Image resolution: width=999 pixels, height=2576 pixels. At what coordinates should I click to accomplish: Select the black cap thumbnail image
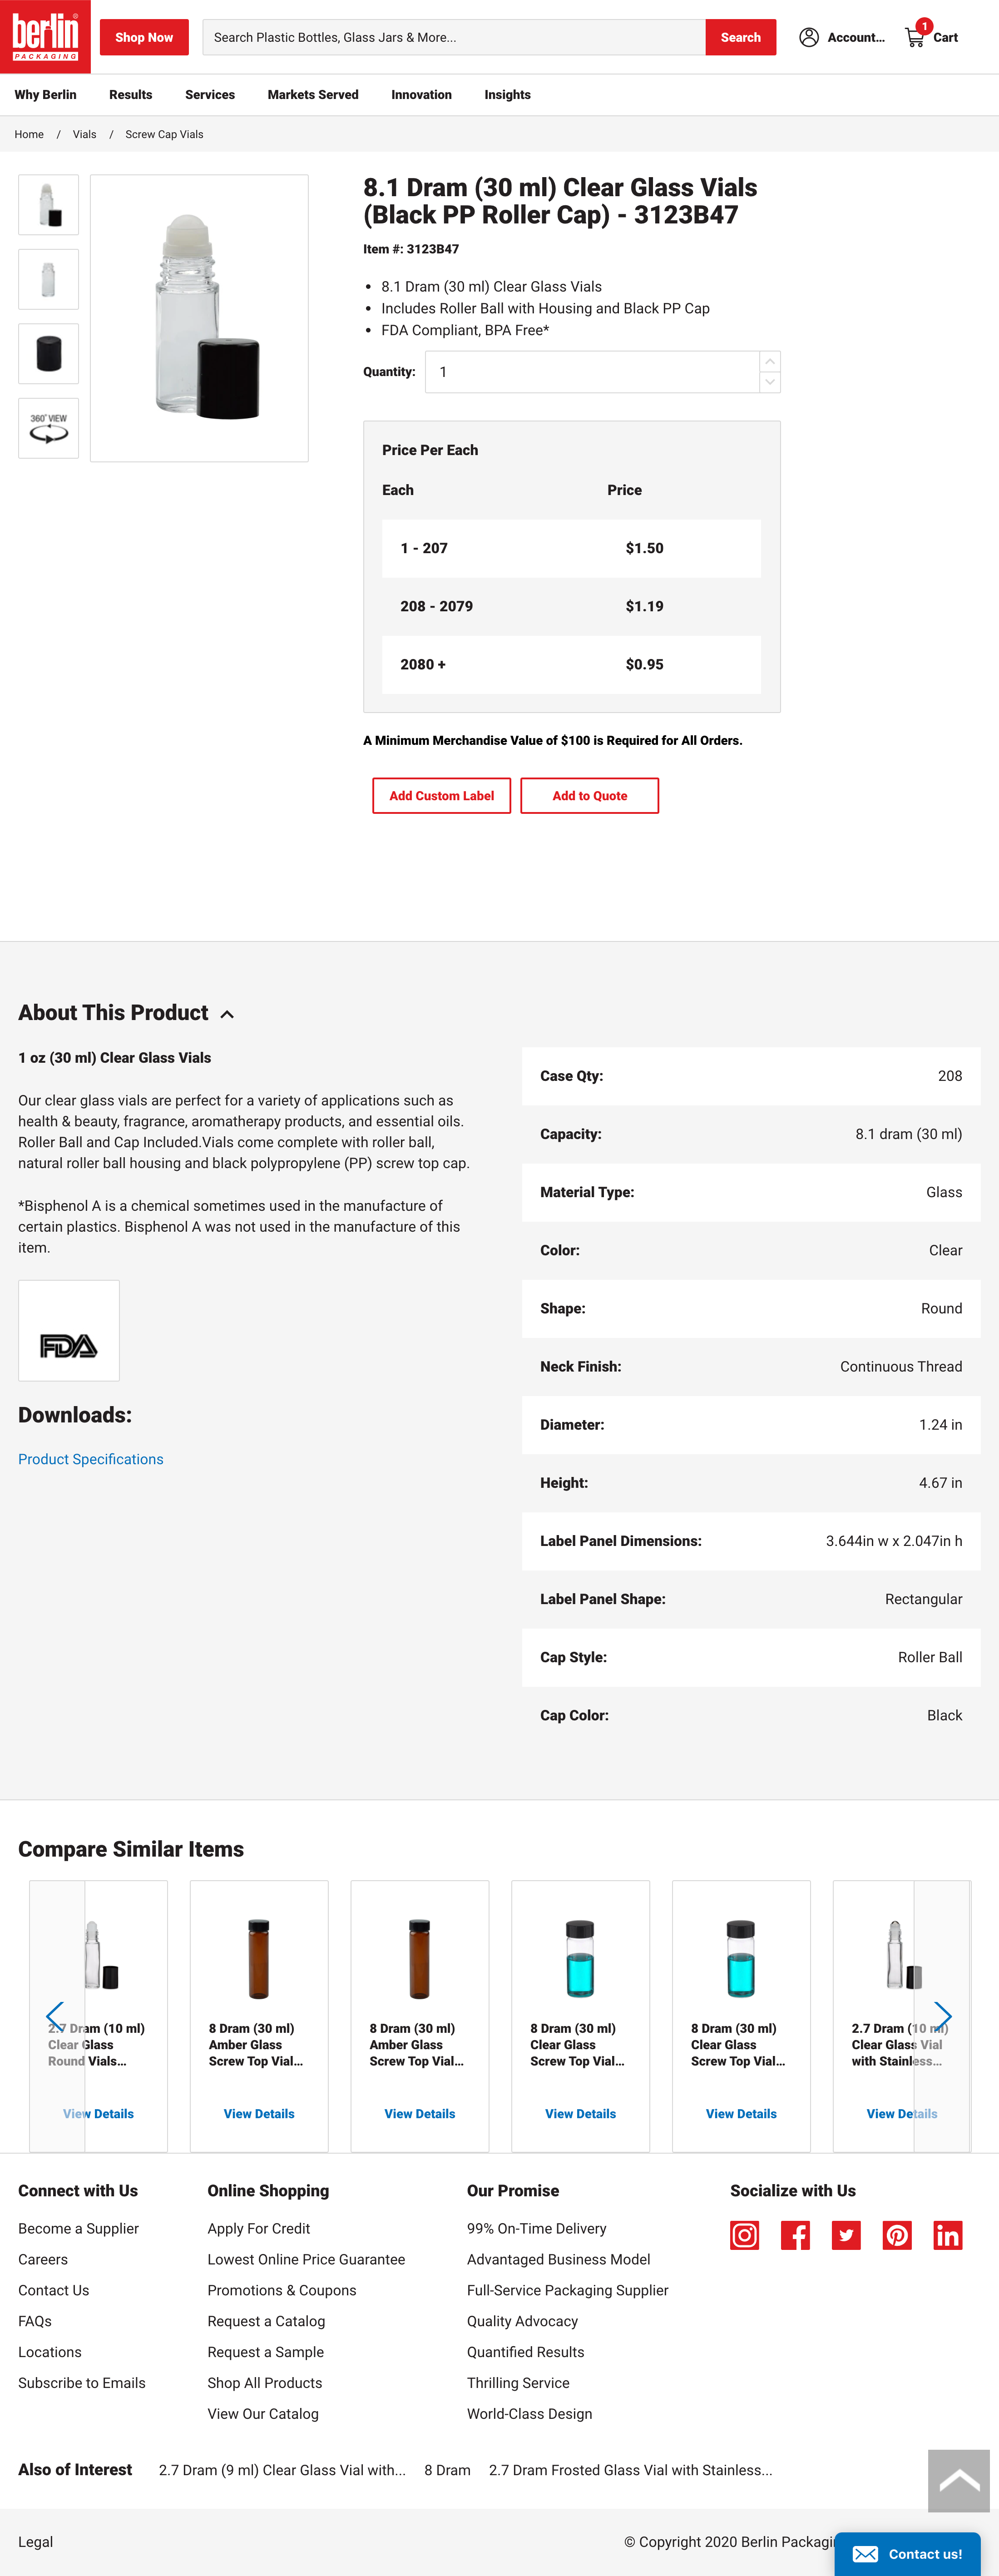pyautogui.click(x=48, y=353)
